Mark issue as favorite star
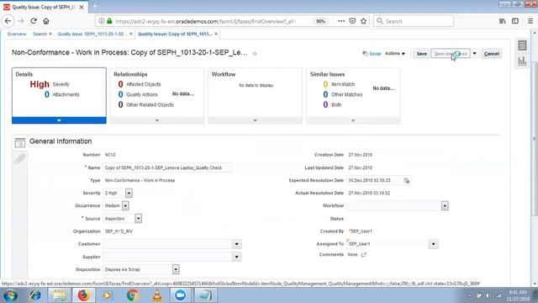This screenshot has width=538, height=303. (255, 54)
